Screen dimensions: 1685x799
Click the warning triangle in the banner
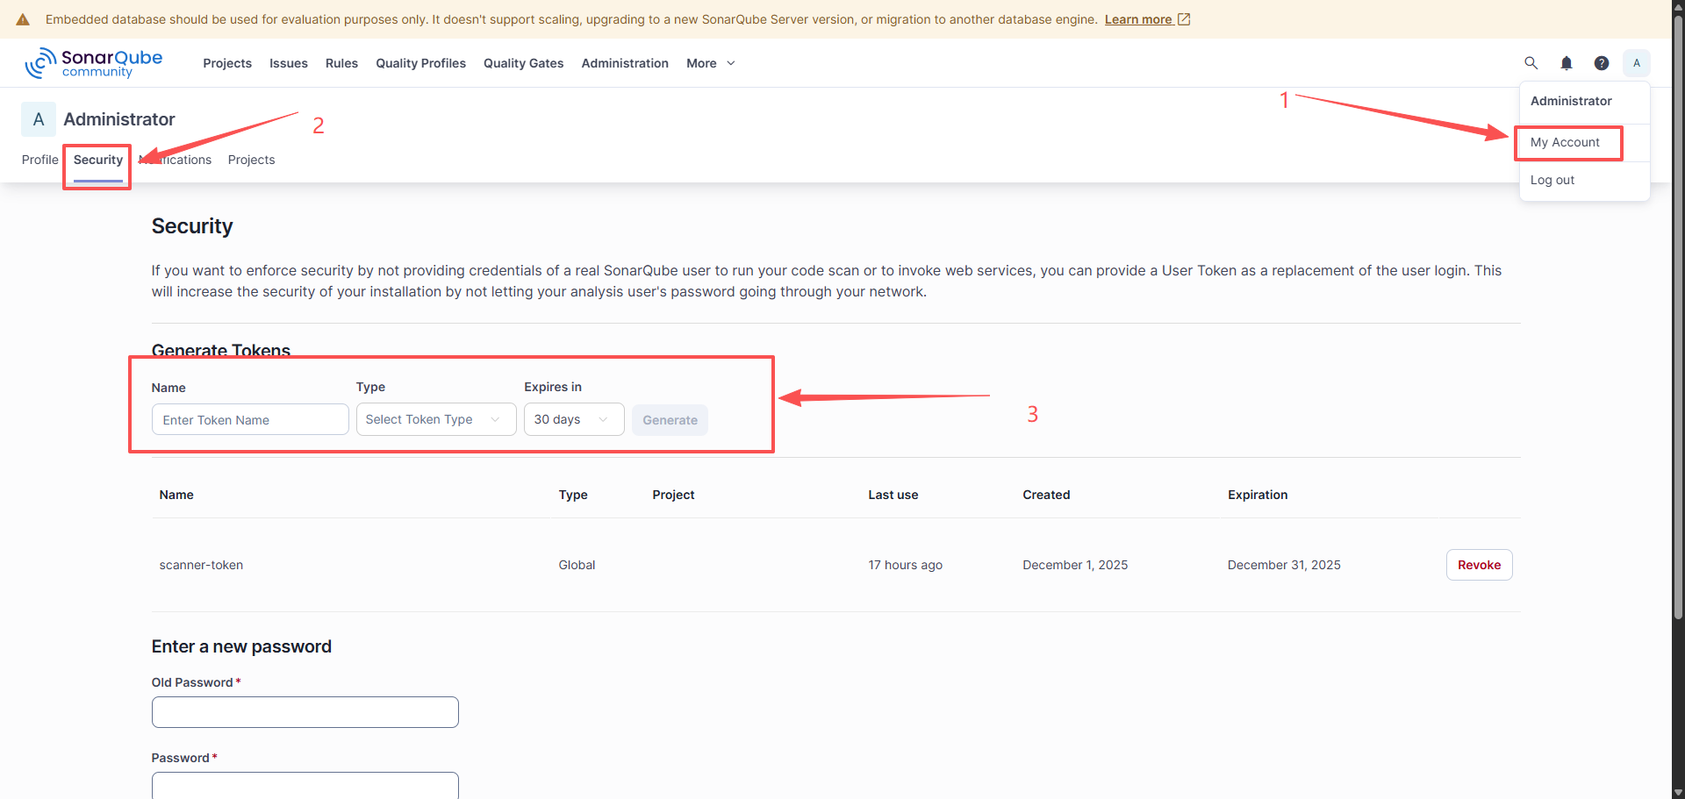tap(22, 18)
